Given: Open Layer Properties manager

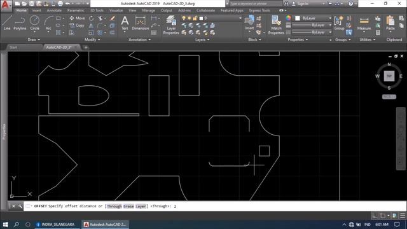Looking at the screenshot, I should point(171,25).
